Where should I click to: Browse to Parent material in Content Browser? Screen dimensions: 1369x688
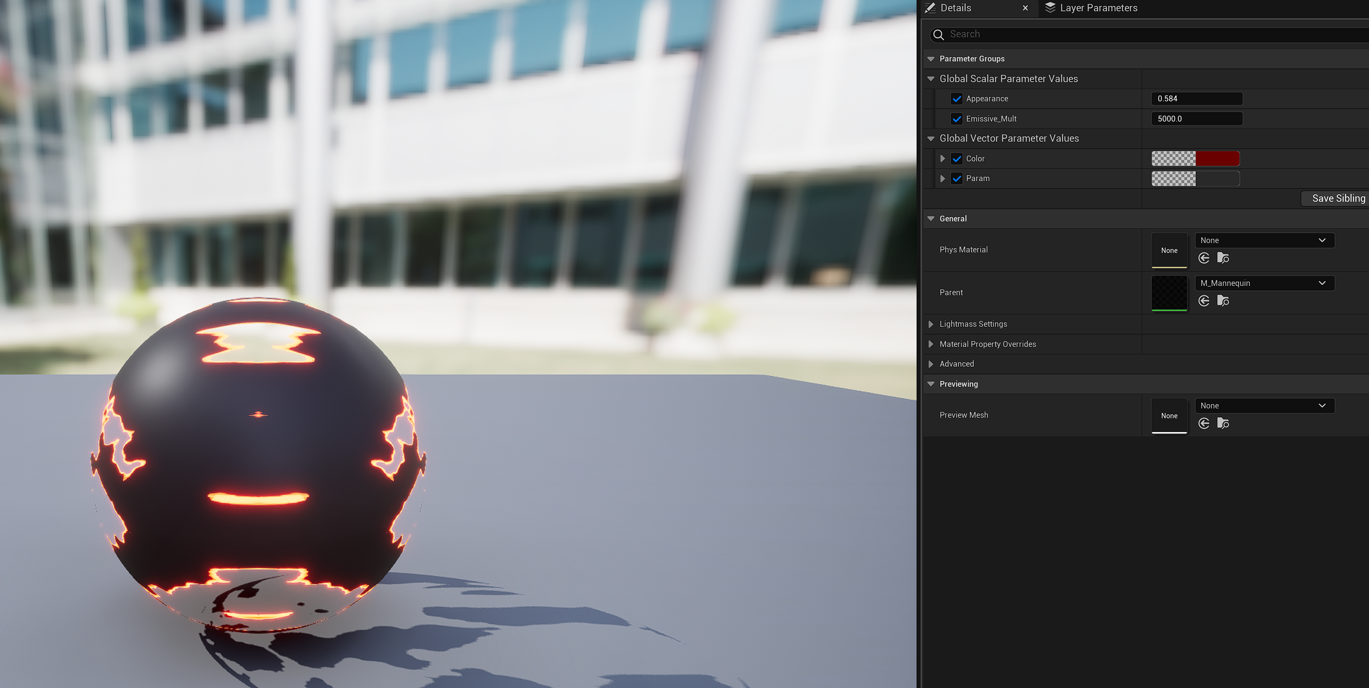point(1223,301)
